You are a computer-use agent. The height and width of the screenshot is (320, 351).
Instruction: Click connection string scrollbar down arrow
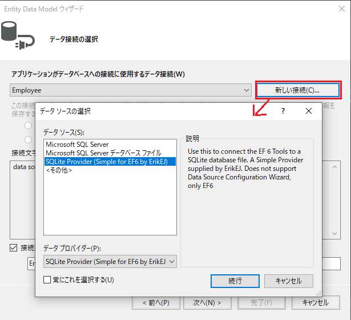coord(334,233)
